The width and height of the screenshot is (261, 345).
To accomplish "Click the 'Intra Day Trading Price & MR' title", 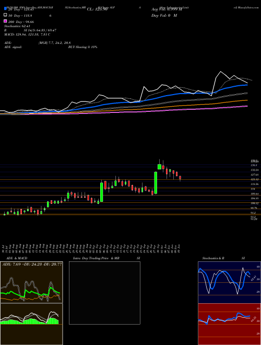I will [x=96, y=258].
